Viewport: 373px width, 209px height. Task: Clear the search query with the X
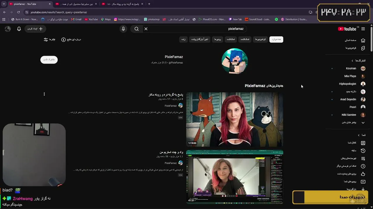(146, 29)
